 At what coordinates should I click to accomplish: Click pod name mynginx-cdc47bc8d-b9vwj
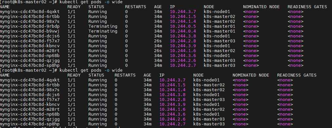(x=29, y=31)
